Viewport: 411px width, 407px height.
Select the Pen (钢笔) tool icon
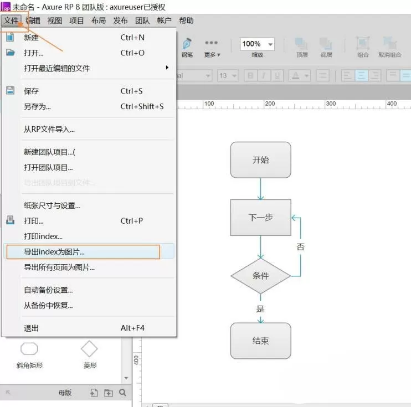187,44
